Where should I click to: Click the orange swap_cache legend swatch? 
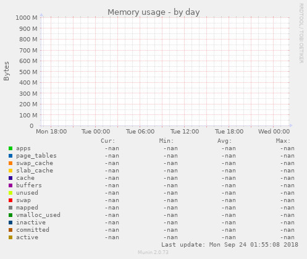11,163
